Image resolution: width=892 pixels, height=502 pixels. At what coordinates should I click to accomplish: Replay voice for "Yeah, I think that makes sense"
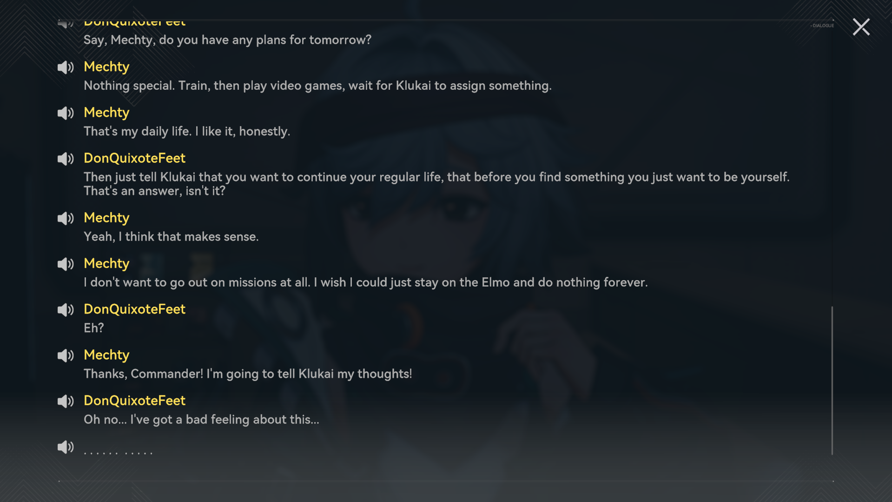pyautogui.click(x=66, y=218)
